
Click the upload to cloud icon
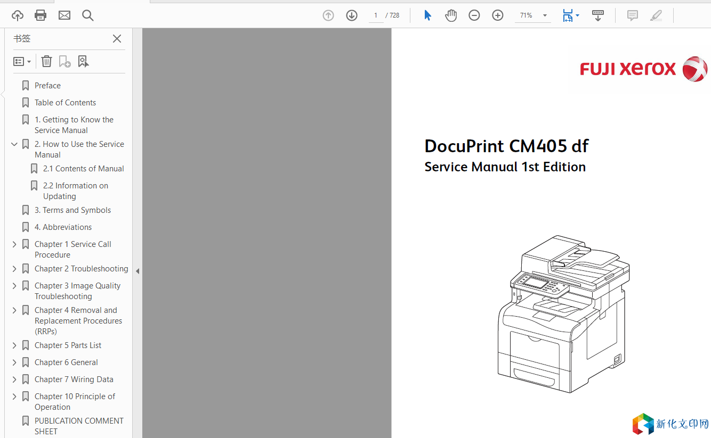coord(18,15)
